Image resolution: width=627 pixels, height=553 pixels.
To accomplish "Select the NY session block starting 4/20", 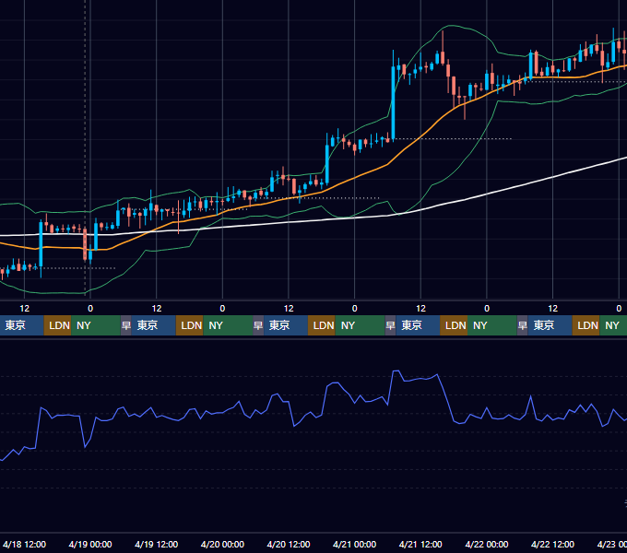I will click(360, 325).
